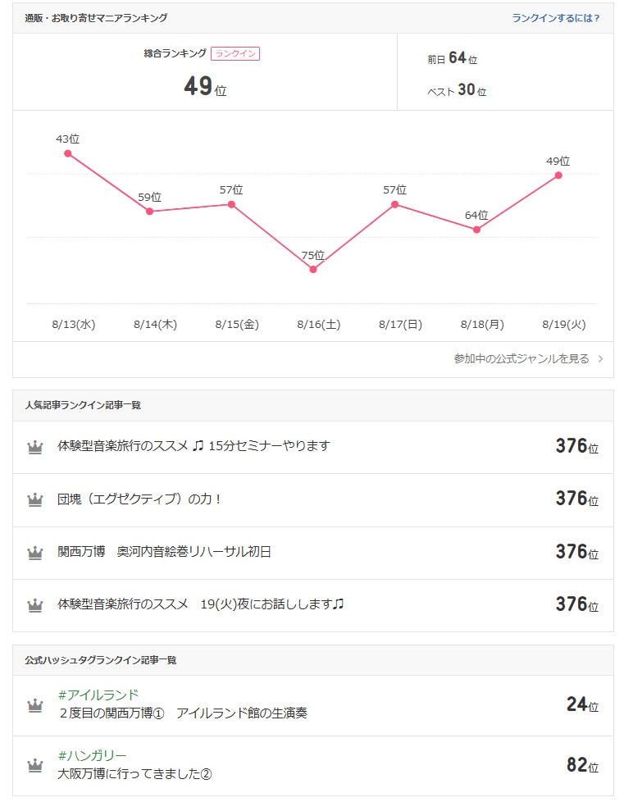Open article 体験型音楽旅行のススメ 15分セミナーやります
The image size is (624, 802).
click(x=194, y=446)
